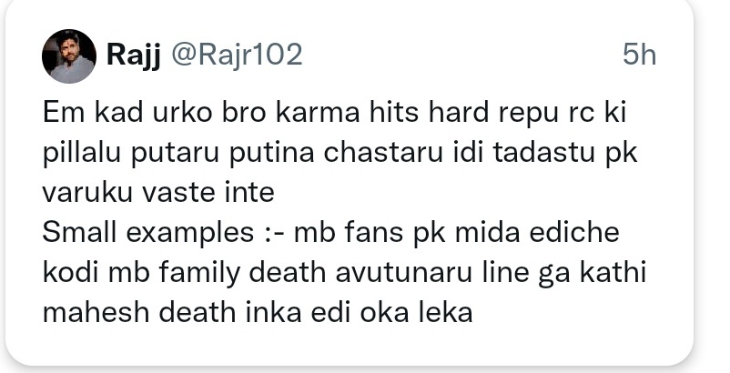The height and width of the screenshot is (373, 730).
Task: Click the word 'avutunaru' in the tweet
Action: pos(403,273)
